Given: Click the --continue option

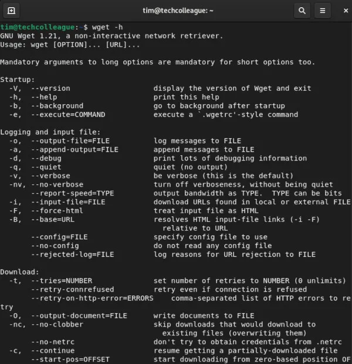Looking at the screenshot, I should 53,351.
